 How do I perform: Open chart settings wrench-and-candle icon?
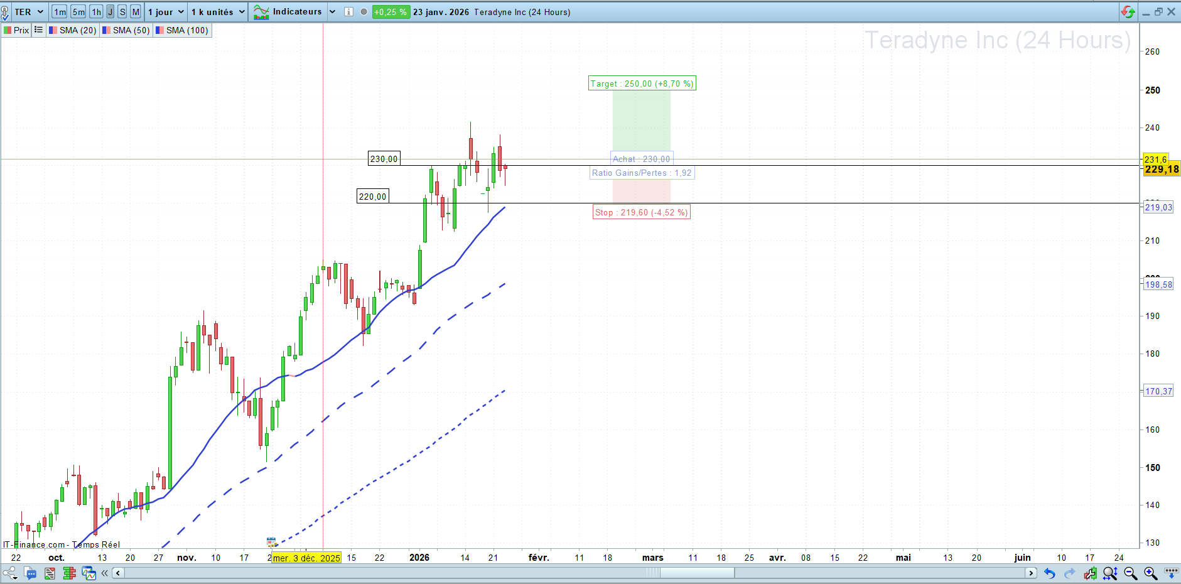pyautogui.click(x=1090, y=573)
